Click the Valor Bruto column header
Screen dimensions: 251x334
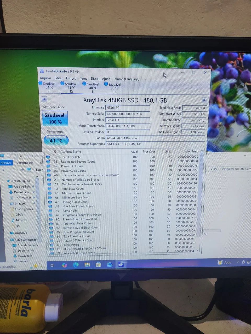191,151
